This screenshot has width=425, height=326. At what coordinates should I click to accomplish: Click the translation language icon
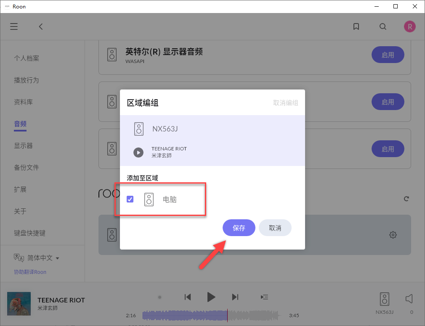coord(19,258)
